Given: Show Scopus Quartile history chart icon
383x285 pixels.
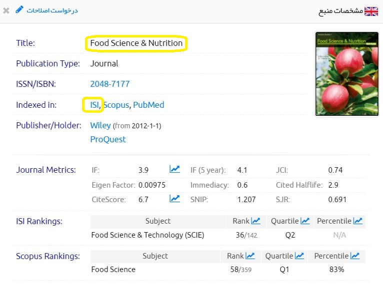Looking at the screenshot, I should point(299,256).
